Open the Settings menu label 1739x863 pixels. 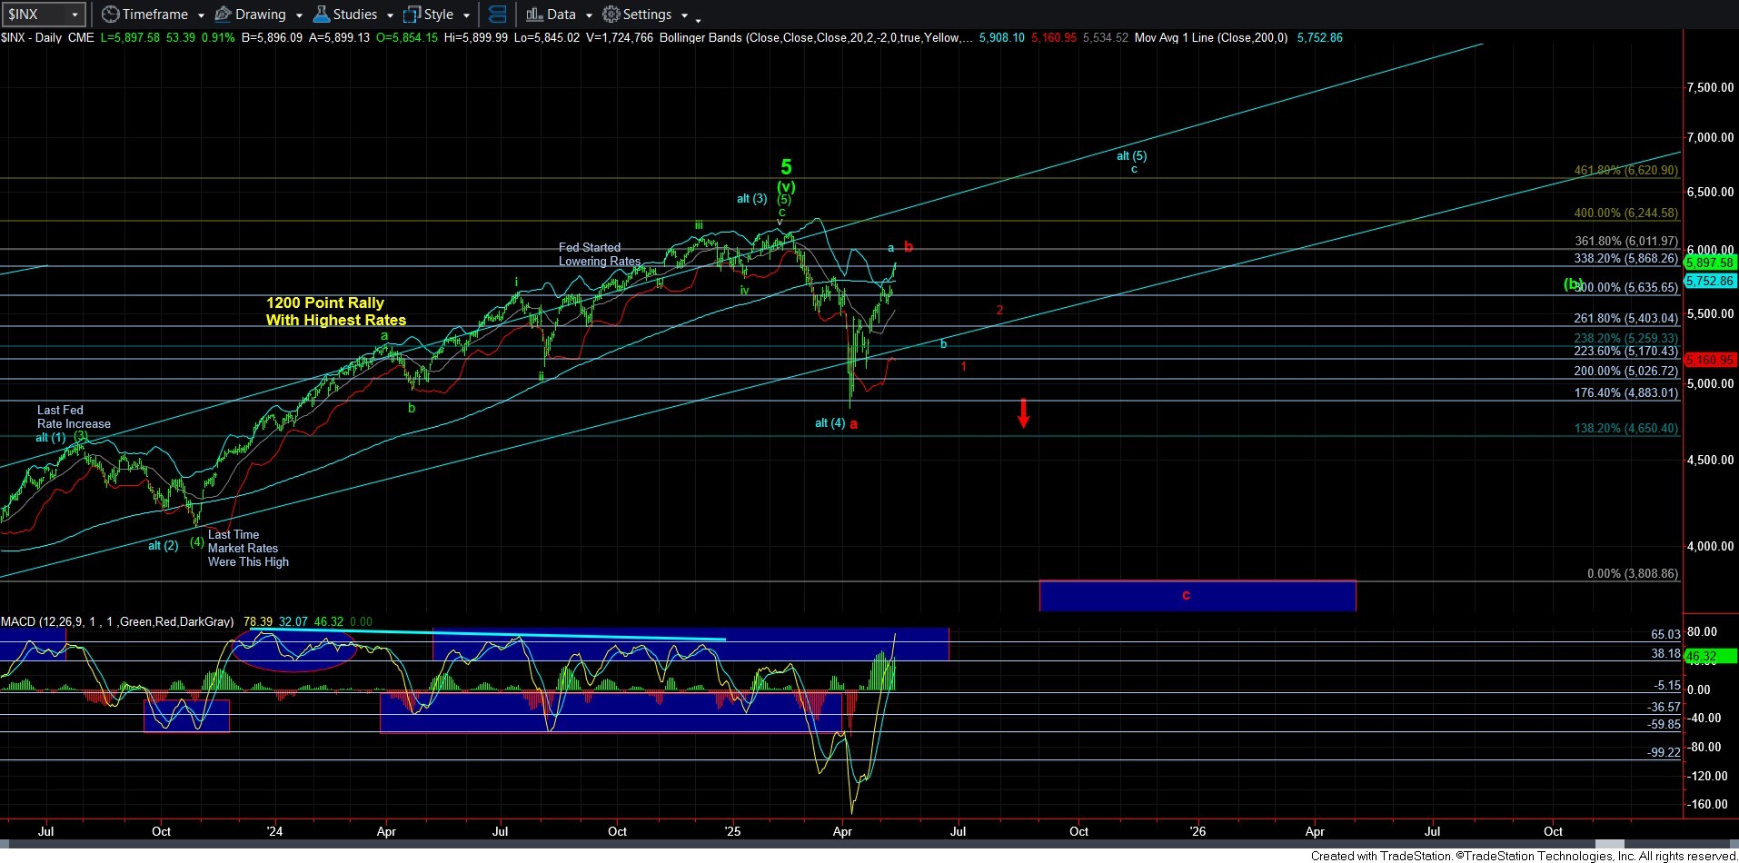(x=648, y=15)
